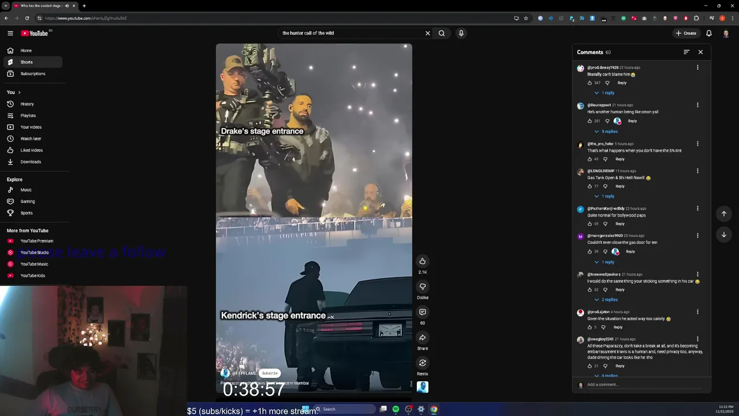This screenshot has height=416, width=739.
Task: Reply to @Bsucaypoo1 comment
Action: [632, 121]
